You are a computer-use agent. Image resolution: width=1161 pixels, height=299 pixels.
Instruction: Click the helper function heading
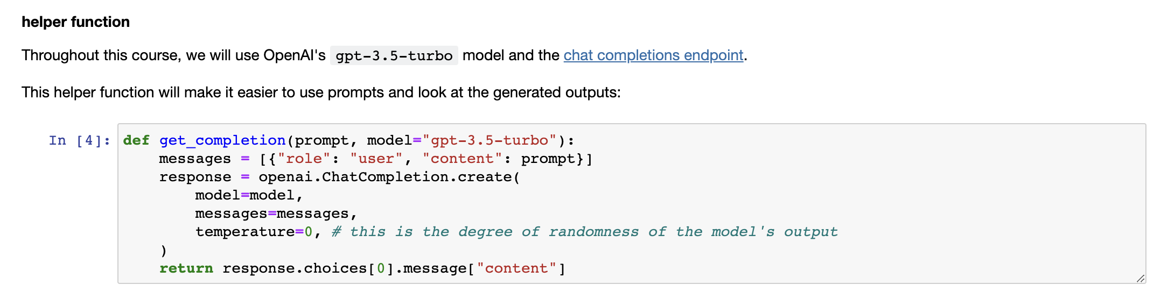(x=75, y=22)
